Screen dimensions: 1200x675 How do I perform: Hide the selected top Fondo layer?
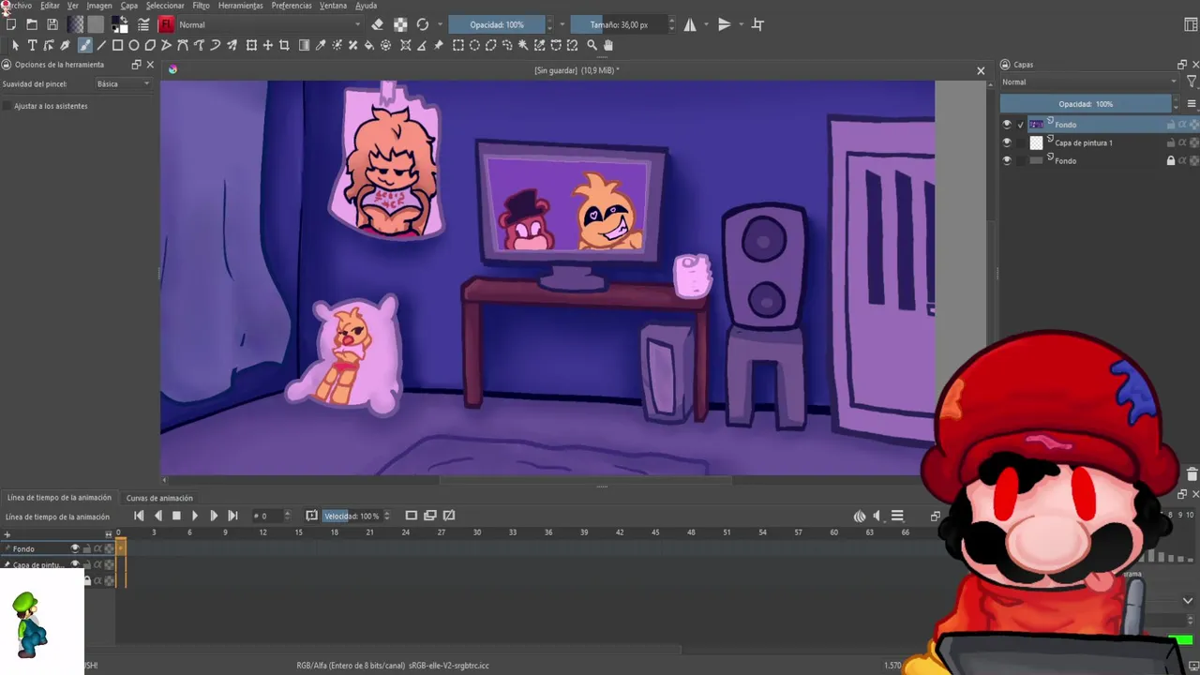tap(1007, 124)
